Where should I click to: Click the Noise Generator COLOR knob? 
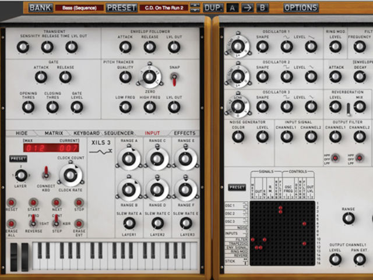point(238,136)
